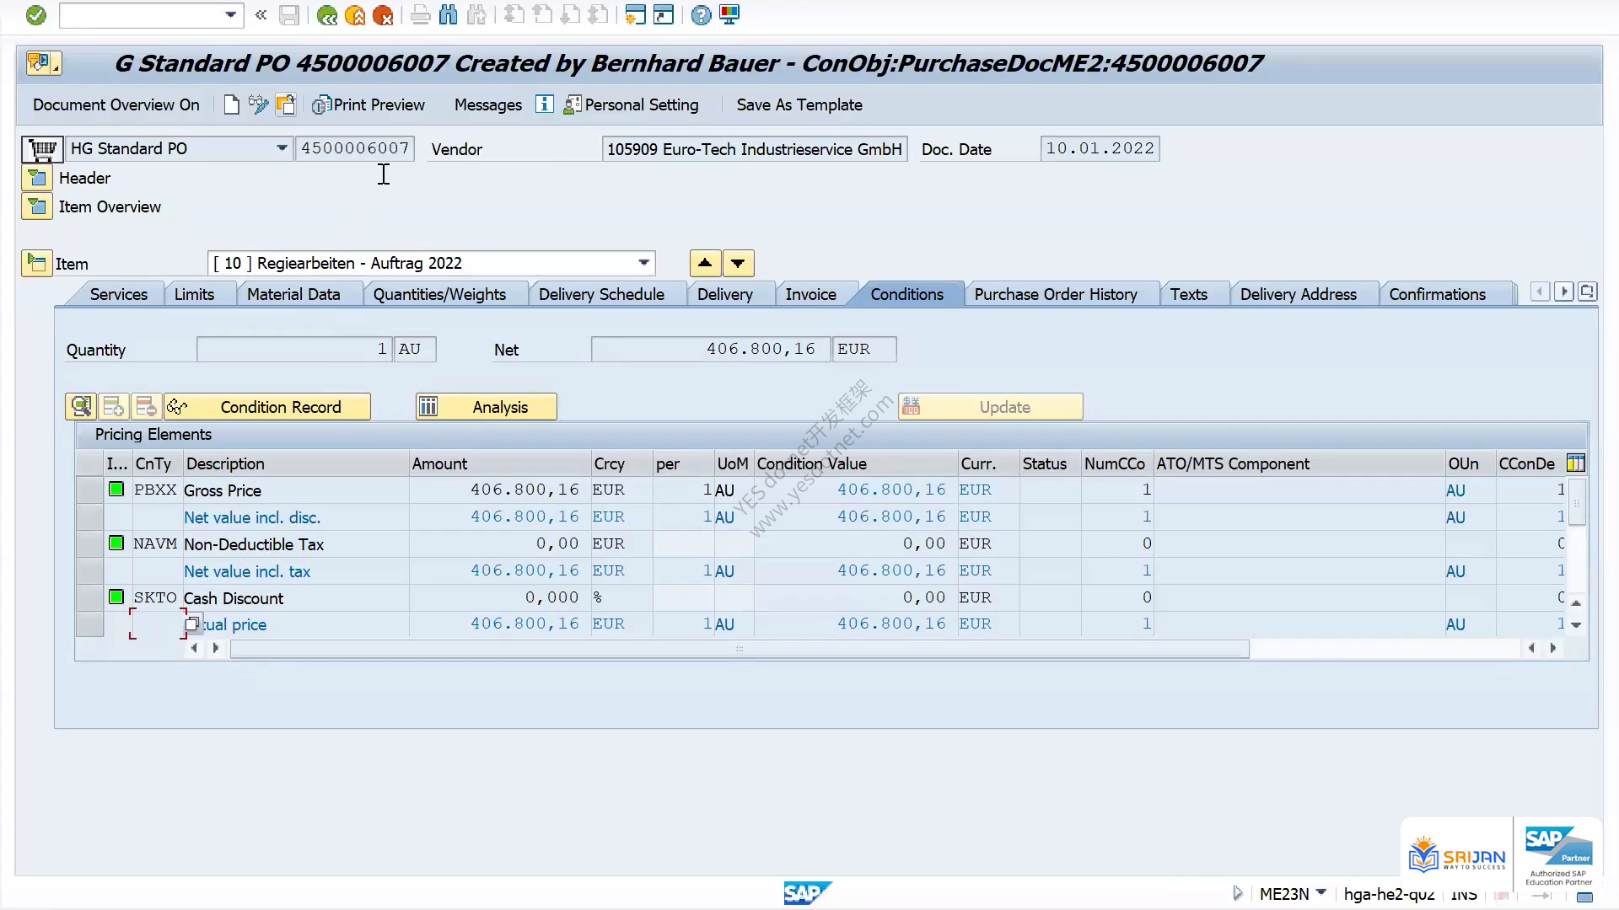Switch to the Delivery Schedule tab
Viewport: 1619px width, 910px height.
601,294
